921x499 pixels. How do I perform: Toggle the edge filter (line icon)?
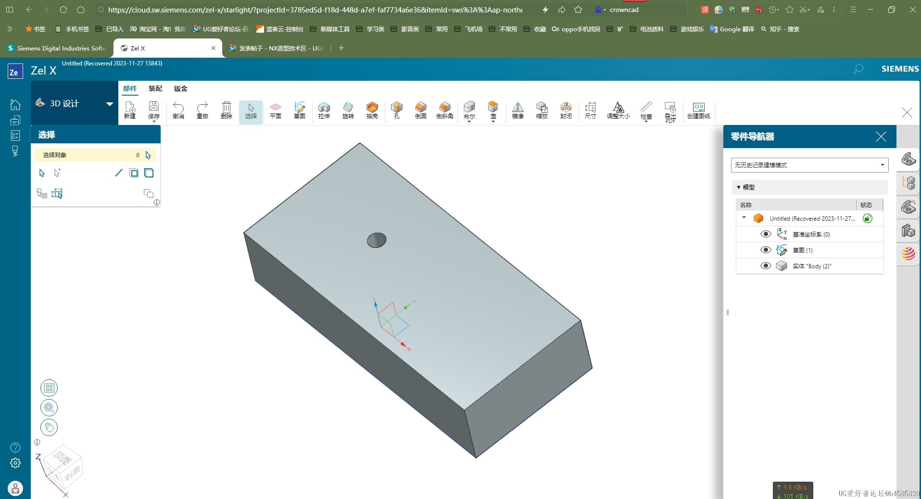point(119,173)
